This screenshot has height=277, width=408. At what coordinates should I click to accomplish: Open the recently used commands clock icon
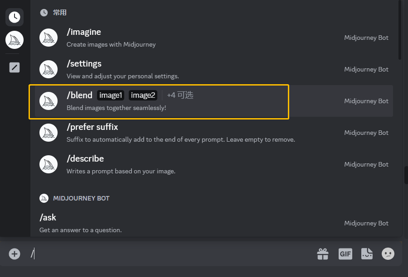pos(15,17)
